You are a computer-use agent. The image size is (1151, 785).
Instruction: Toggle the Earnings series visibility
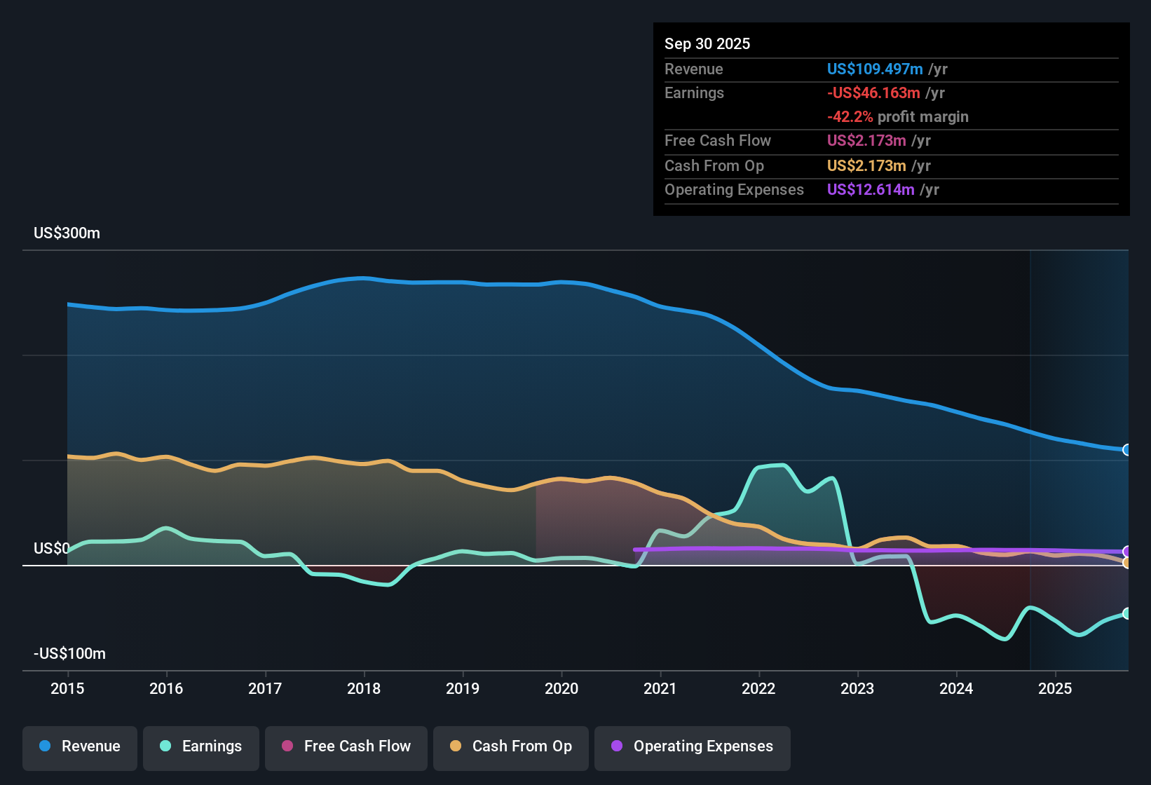201,746
